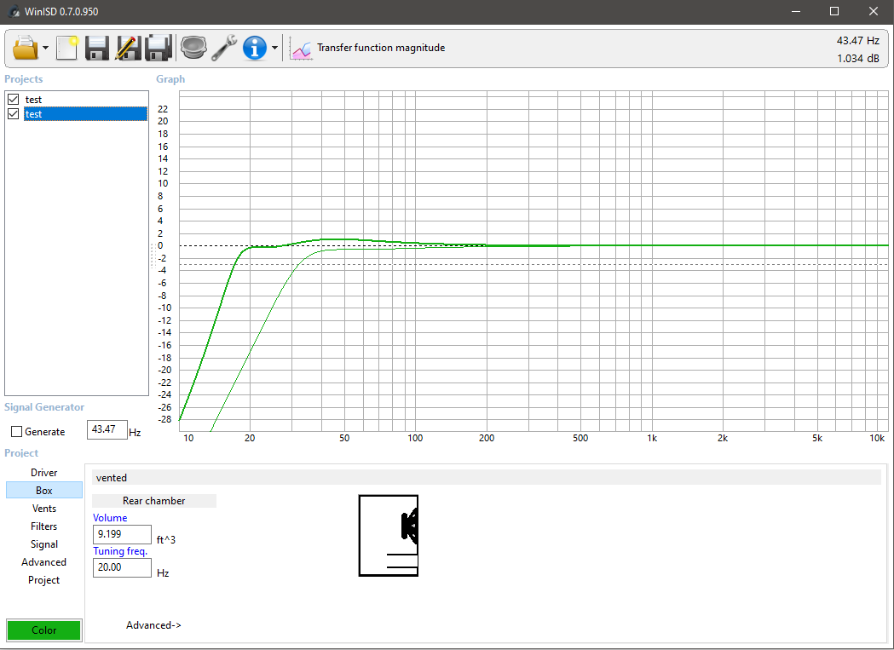Click the blue Tuning freq. label
This screenshot has width=894, height=650.
(120, 551)
